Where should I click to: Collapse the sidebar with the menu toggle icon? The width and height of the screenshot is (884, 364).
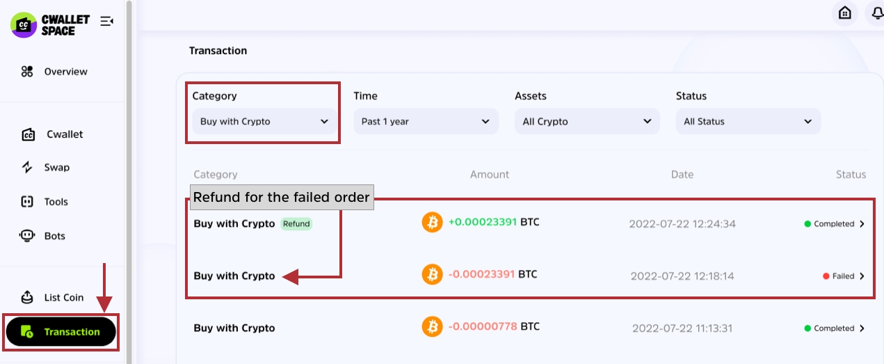[106, 22]
